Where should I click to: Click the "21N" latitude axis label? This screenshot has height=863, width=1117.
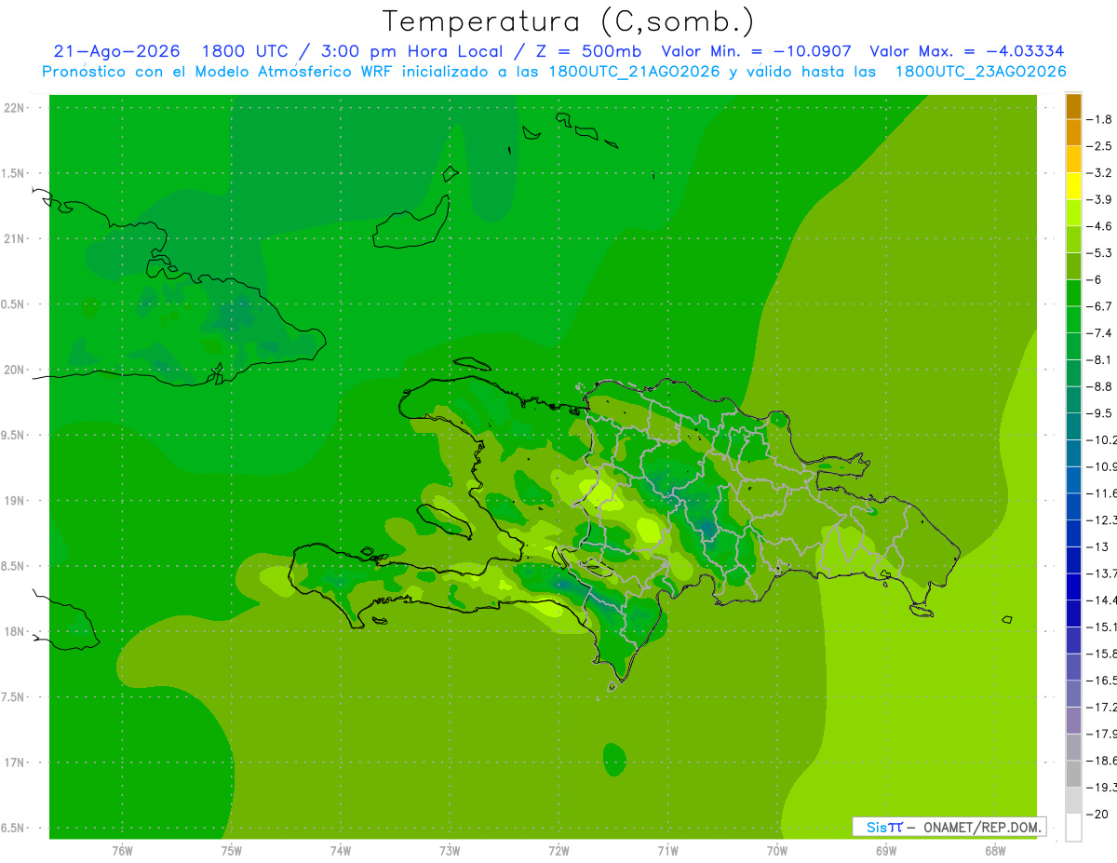(x=16, y=239)
